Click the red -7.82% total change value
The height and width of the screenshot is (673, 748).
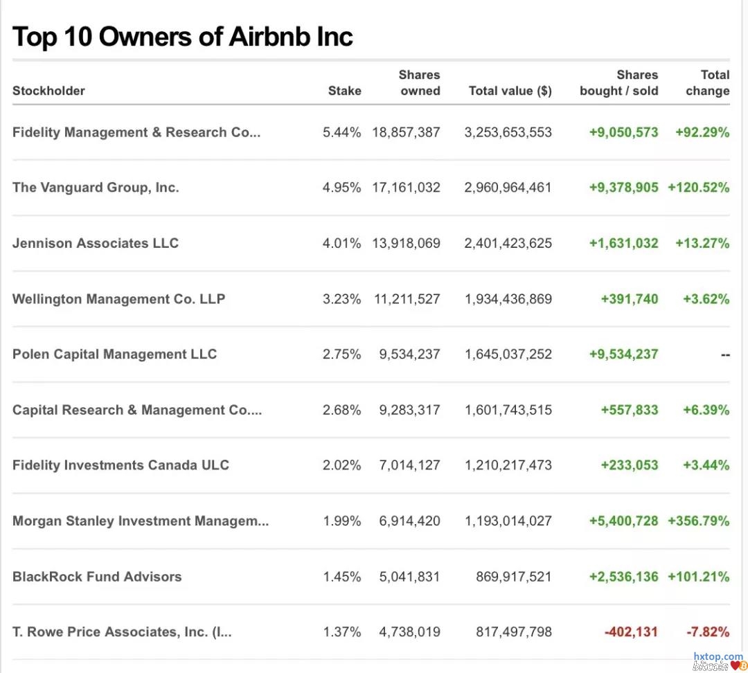click(706, 632)
